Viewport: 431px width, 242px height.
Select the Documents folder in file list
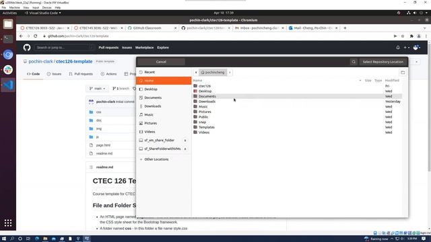[297, 96]
